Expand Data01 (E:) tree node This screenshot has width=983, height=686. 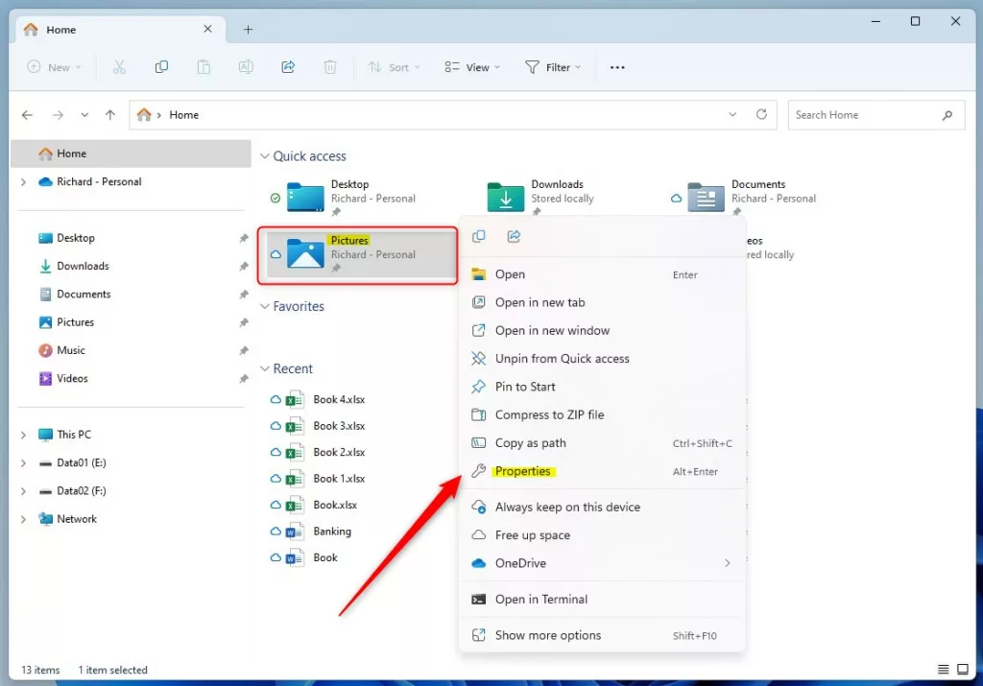23,463
